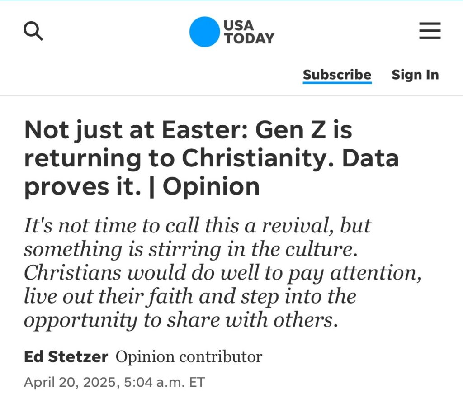This screenshot has width=463, height=408.
Task: Click the word revival in the subheadline
Action: point(298,226)
